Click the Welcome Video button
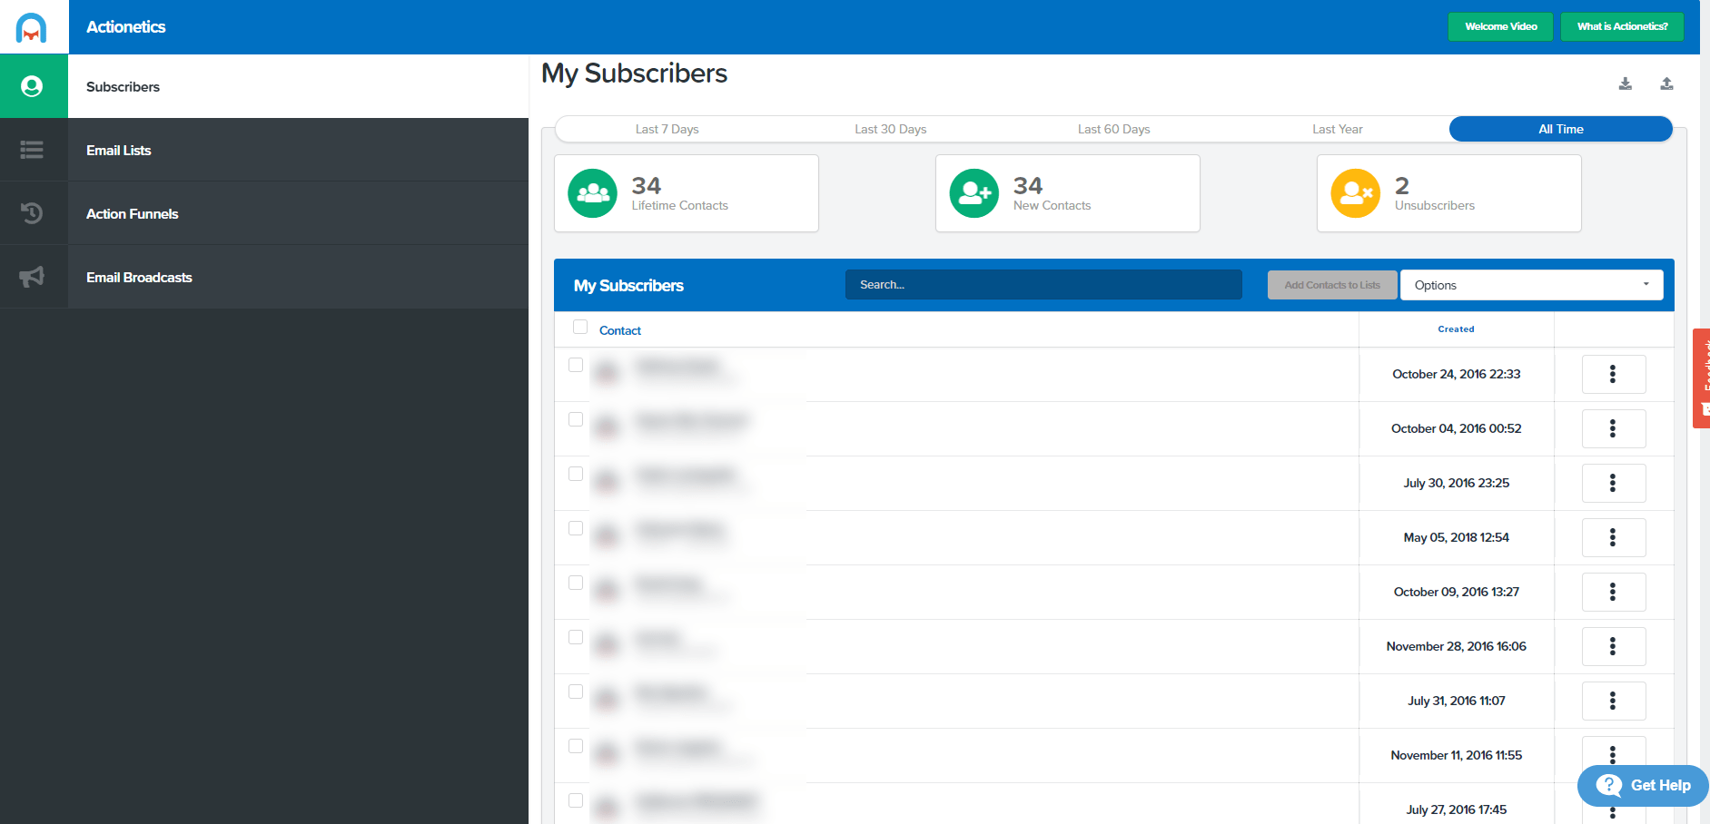Image resolution: width=1710 pixels, height=824 pixels. pyautogui.click(x=1500, y=26)
